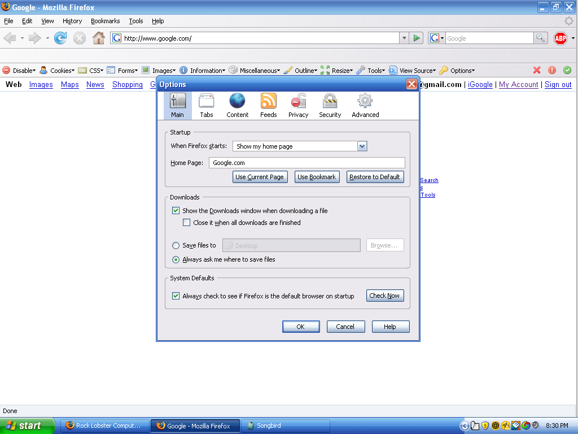Confirm the Options dialog with OK

(x=301, y=327)
